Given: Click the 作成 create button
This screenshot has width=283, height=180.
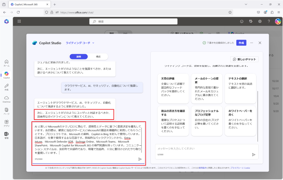Looking at the screenshot, I should [241, 43].
